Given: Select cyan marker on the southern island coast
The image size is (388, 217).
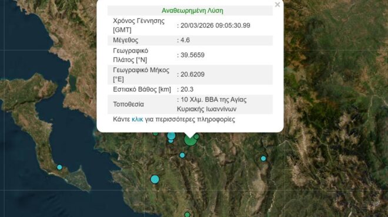Looking at the screenshot, I should pyautogui.click(x=59, y=167).
